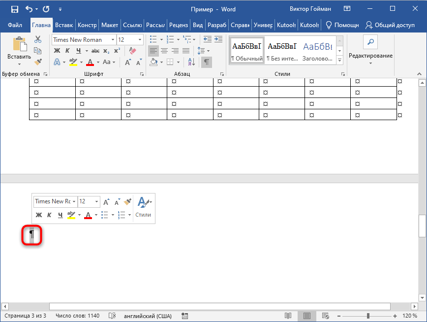The width and height of the screenshot is (427, 322).
Task: Click the macro recording icon in status bar
Action: click(x=185, y=316)
